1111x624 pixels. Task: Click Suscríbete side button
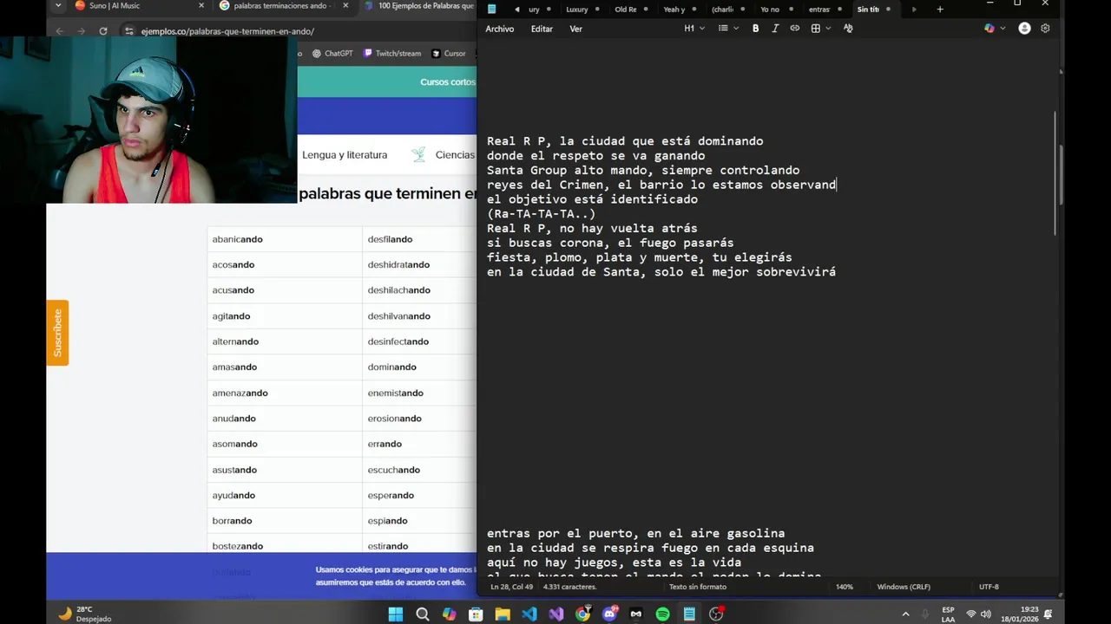57,333
